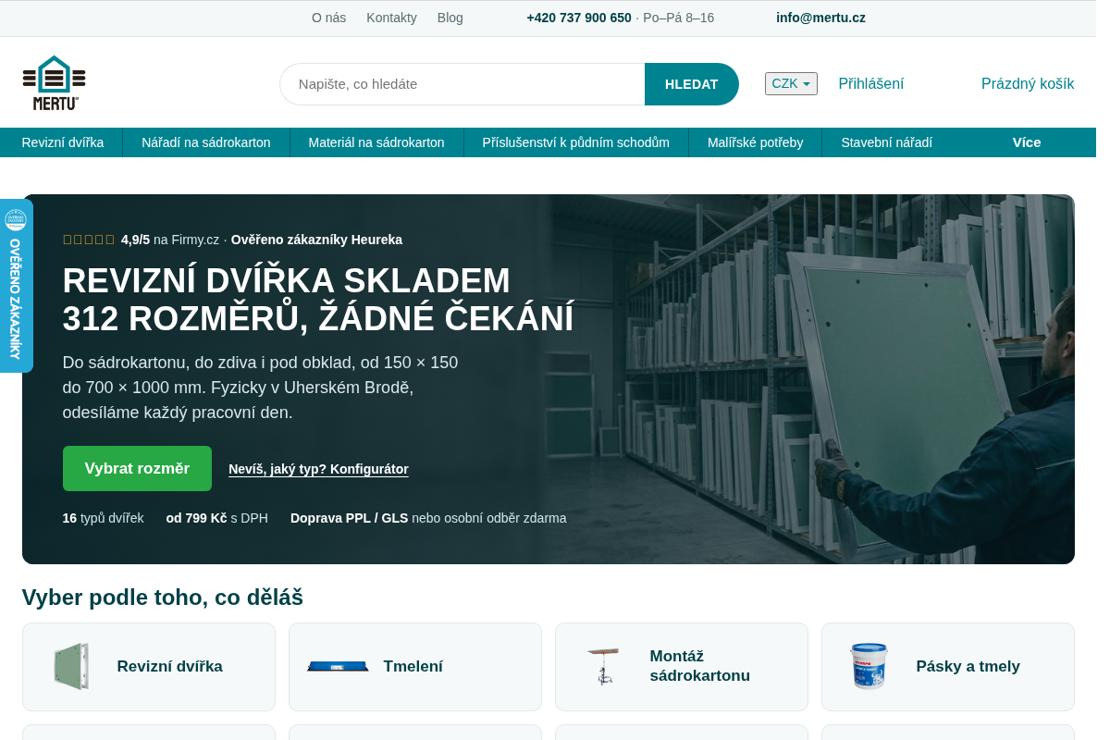Open Nářadí na sádrokarton menu category
Viewport: 1110px width, 740px height.
[x=206, y=142]
